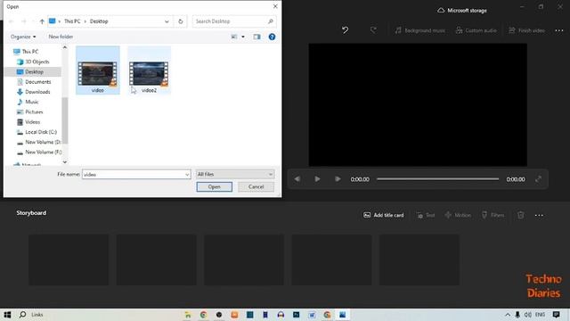Open the top toolbar see-more ellipsis menu
Screen dimensions: 570x321
point(559,30)
